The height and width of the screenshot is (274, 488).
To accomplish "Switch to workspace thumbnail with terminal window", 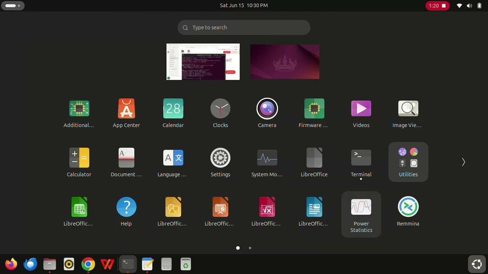I will [203, 62].
